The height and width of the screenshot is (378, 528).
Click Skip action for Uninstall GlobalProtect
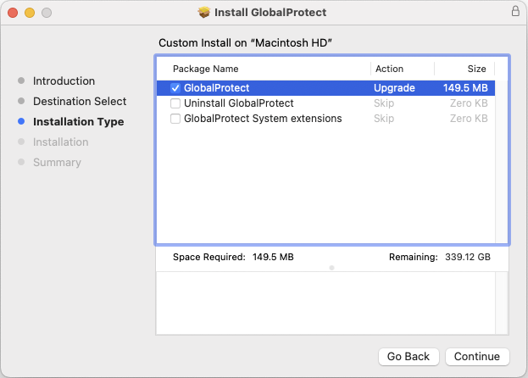pos(384,103)
